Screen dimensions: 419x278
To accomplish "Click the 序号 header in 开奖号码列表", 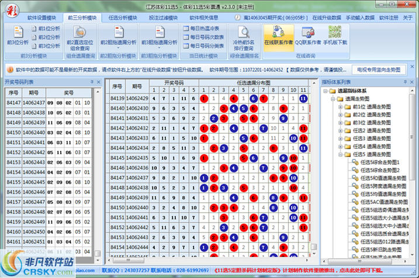I will coord(13,93).
